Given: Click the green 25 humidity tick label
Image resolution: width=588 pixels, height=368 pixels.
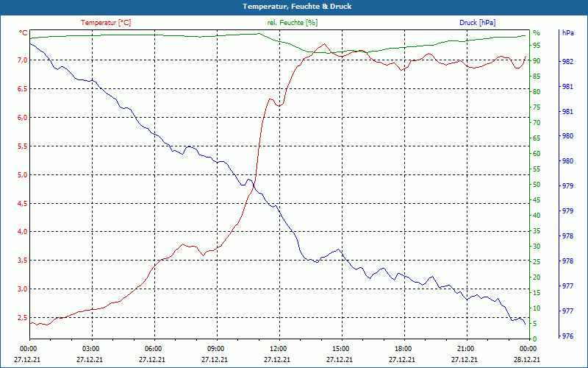Looking at the screenshot, I should click(x=537, y=262).
